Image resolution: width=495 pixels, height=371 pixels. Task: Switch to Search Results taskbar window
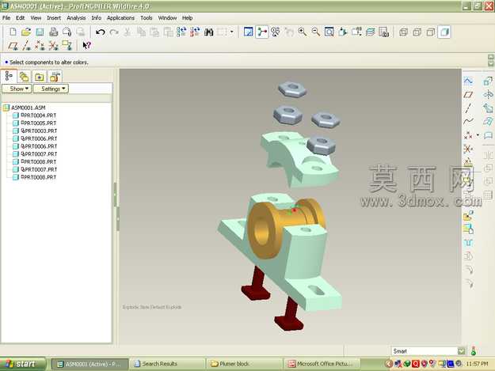point(167,364)
